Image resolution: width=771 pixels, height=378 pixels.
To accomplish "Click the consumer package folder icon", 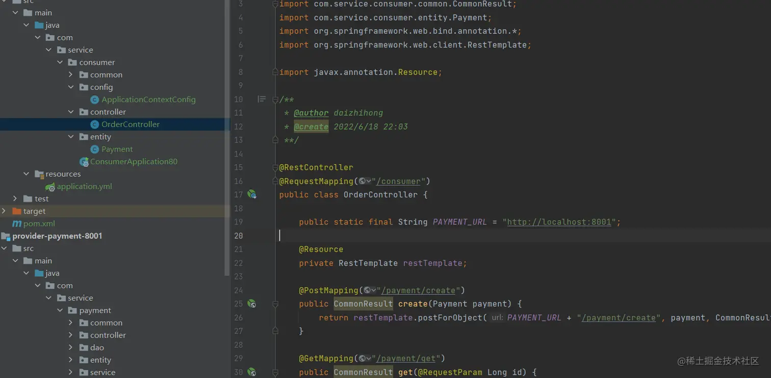I will coord(73,62).
